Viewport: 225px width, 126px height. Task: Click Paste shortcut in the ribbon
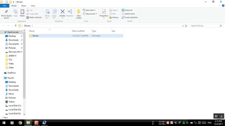click(34, 17)
